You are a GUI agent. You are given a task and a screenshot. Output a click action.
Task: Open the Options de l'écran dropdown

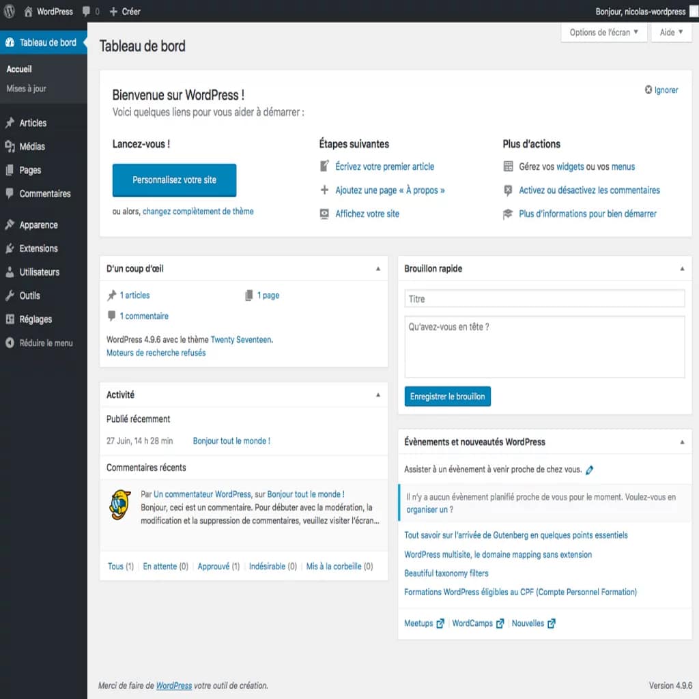(x=603, y=32)
